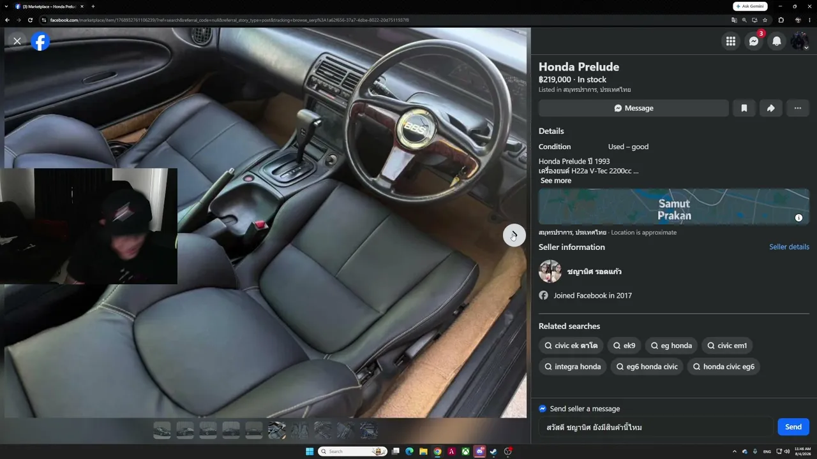Open the Seller details link
Screen dimensions: 817x459
[x=789, y=247]
